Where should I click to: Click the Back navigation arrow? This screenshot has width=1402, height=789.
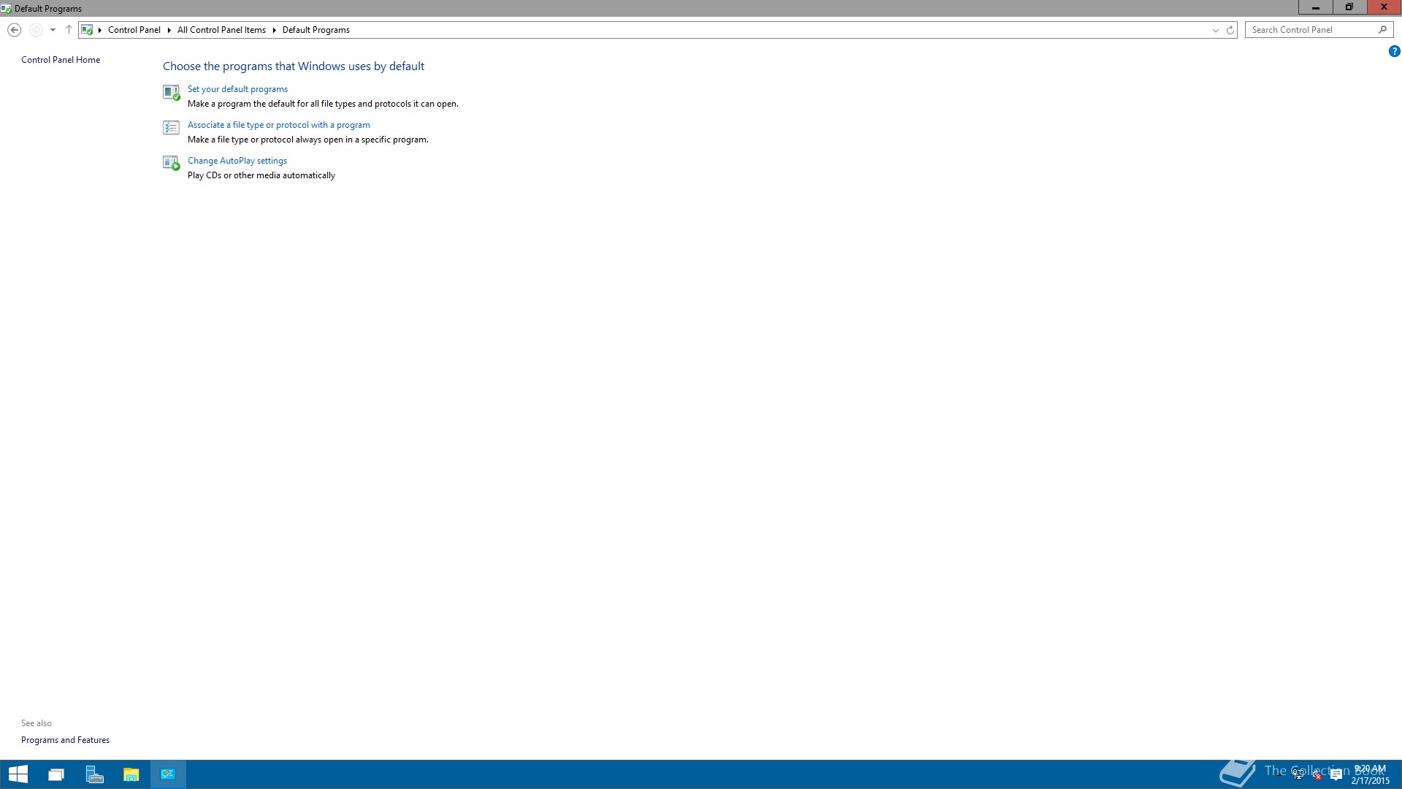[14, 30]
